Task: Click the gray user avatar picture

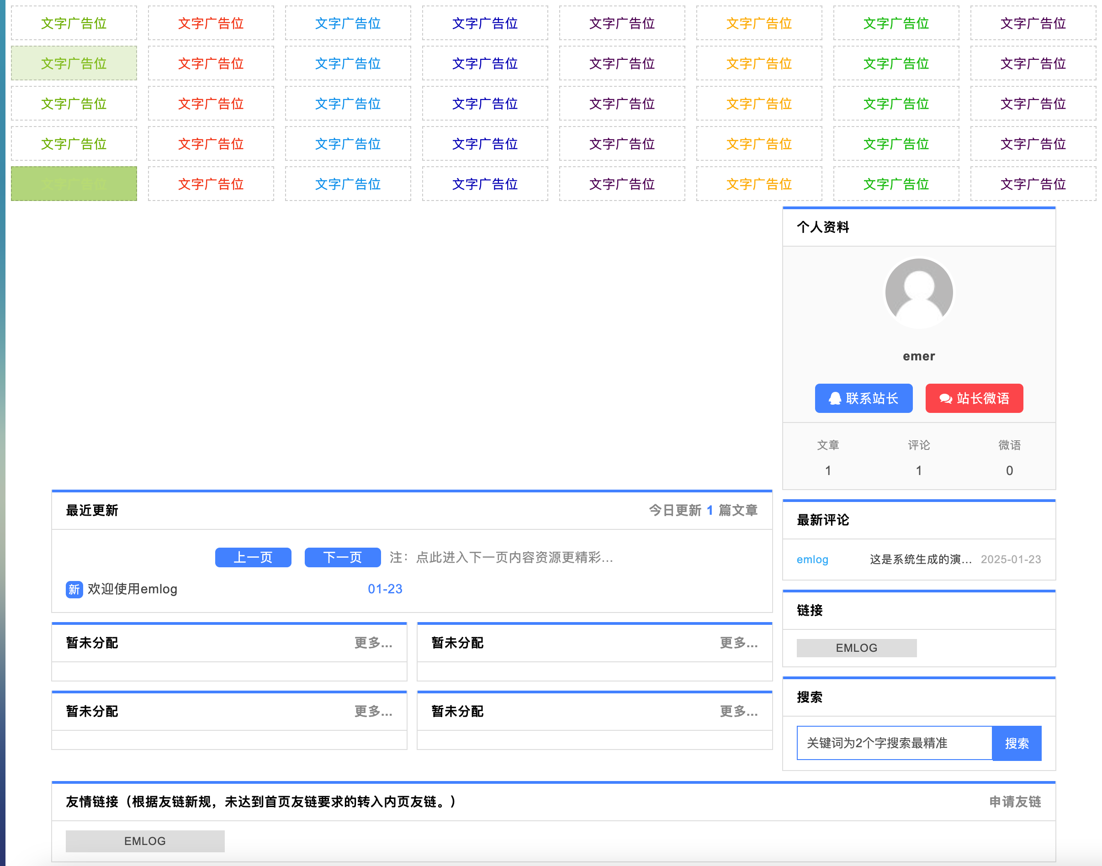Action: [x=918, y=293]
